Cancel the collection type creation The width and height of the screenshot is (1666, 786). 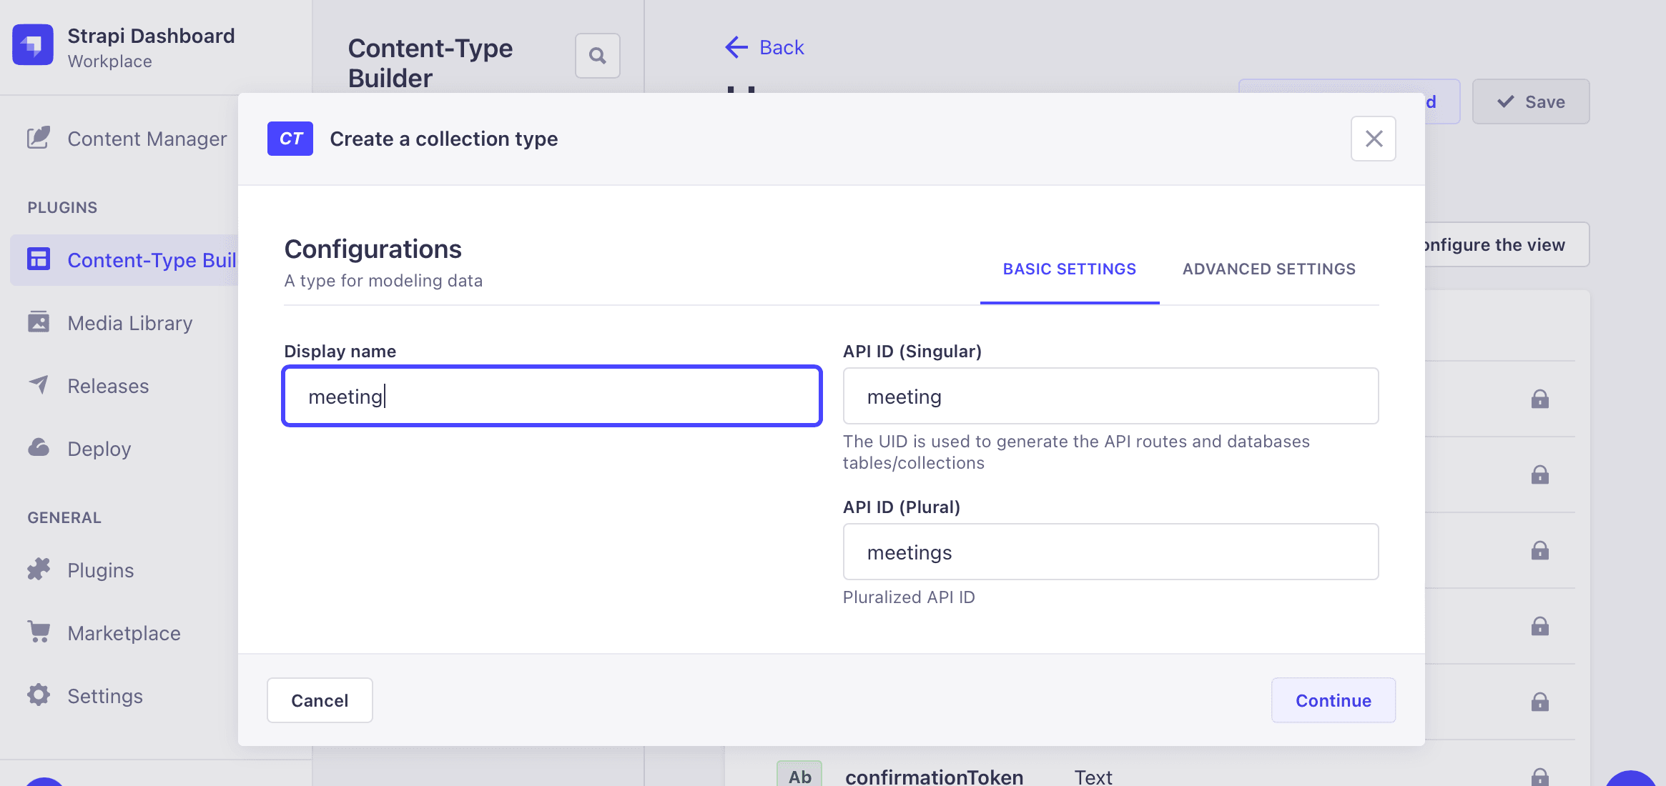tap(320, 700)
